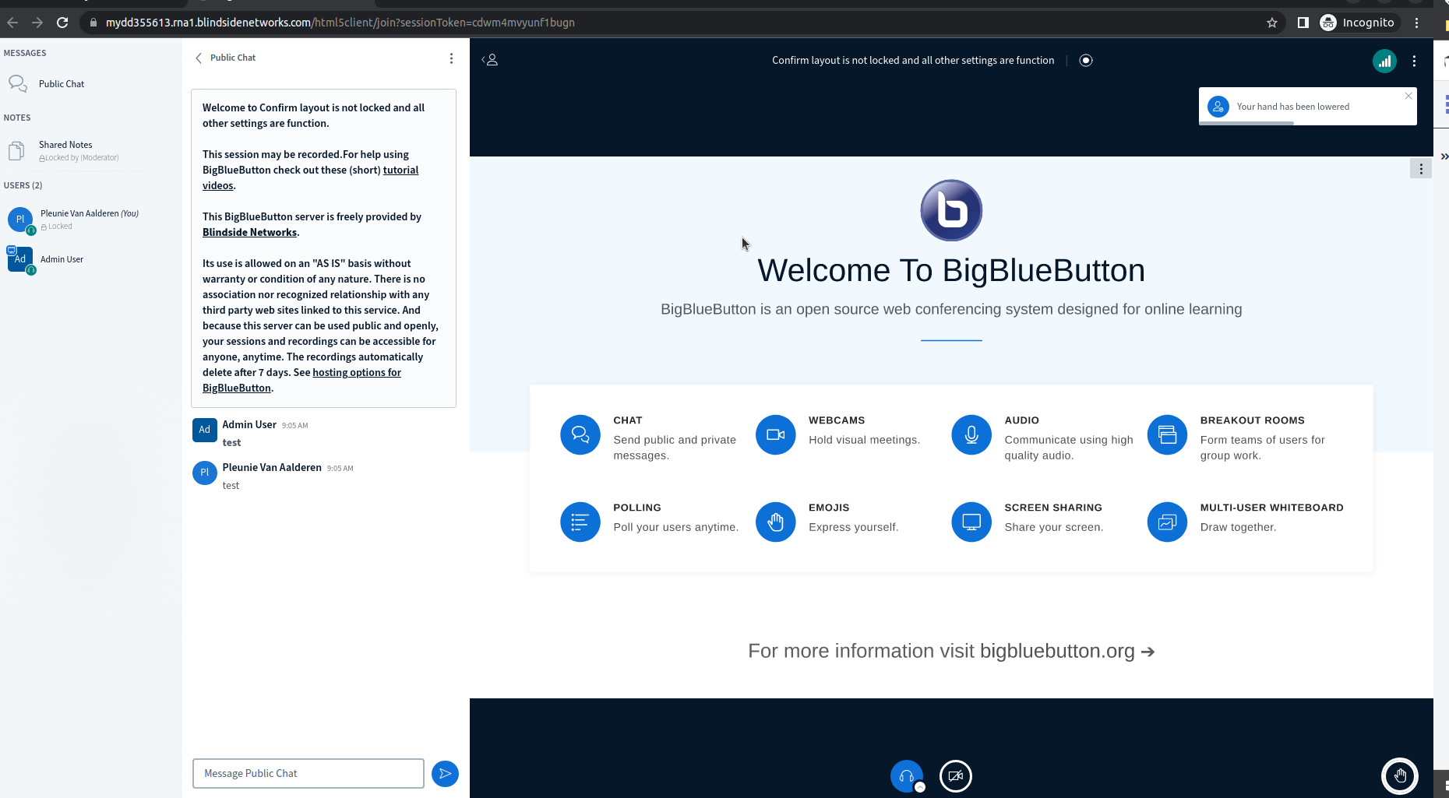Open the tutorial videos link
The image size is (1449, 798).
point(400,170)
